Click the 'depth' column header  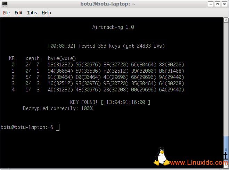point(33,58)
